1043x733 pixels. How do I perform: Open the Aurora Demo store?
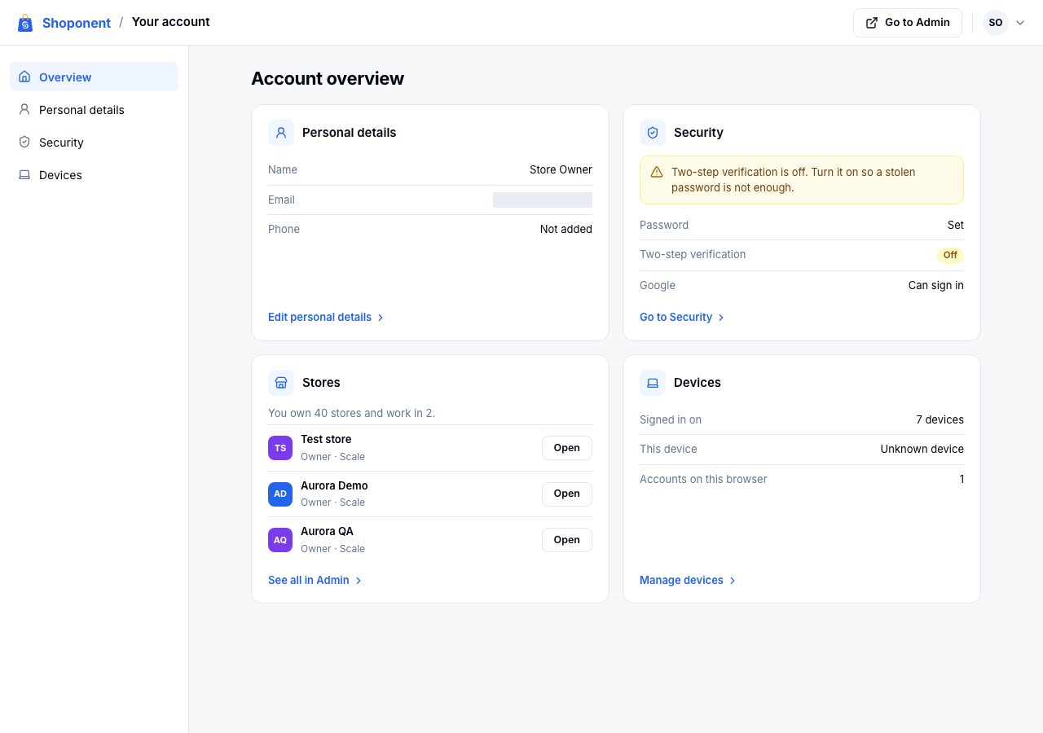567,494
